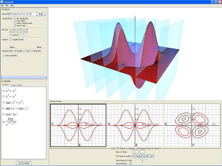Open the File menu

2,5
